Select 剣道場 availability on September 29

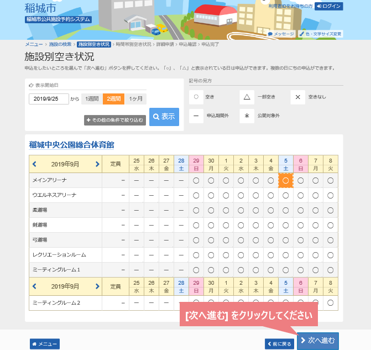tap(196, 225)
